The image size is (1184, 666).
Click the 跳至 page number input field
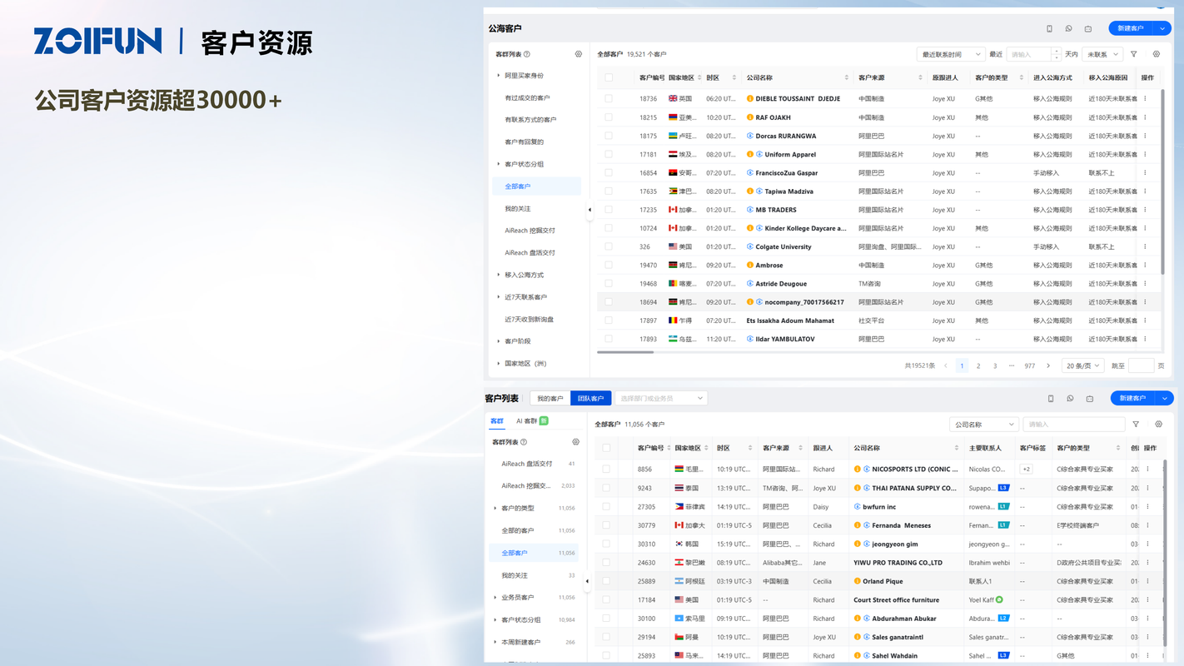1141,365
